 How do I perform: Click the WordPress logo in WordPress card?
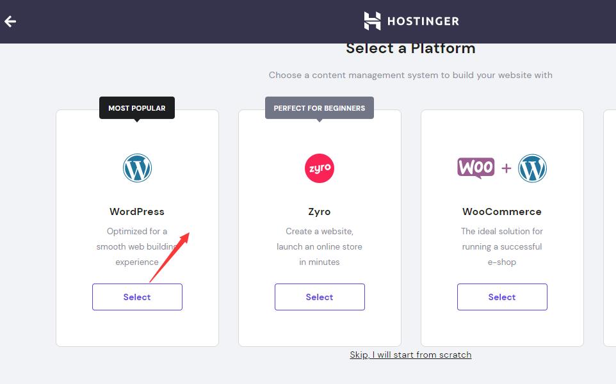(137, 168)
